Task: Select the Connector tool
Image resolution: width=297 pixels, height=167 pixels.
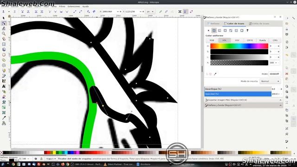Action: pyautogui.click(x=4, y=123)
